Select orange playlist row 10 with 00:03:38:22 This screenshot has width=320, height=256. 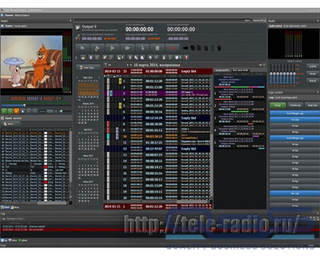(x=158, y=136)
